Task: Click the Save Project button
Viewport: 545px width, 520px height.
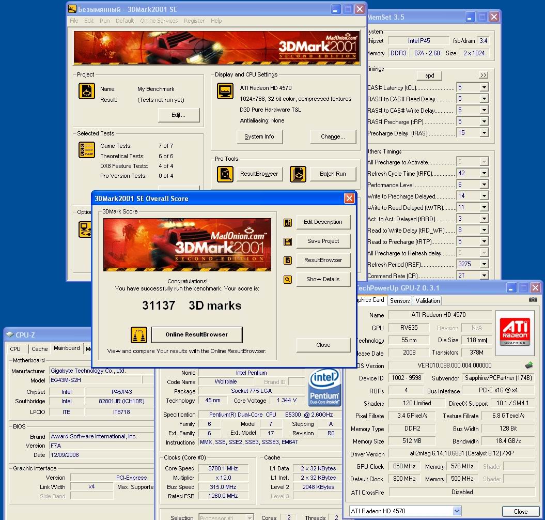Action: [x=323, y=241]
